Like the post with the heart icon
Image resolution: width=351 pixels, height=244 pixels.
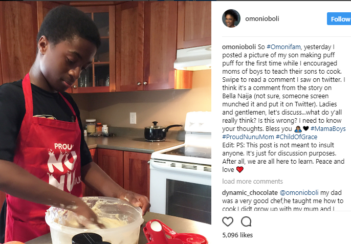[228, 221]
